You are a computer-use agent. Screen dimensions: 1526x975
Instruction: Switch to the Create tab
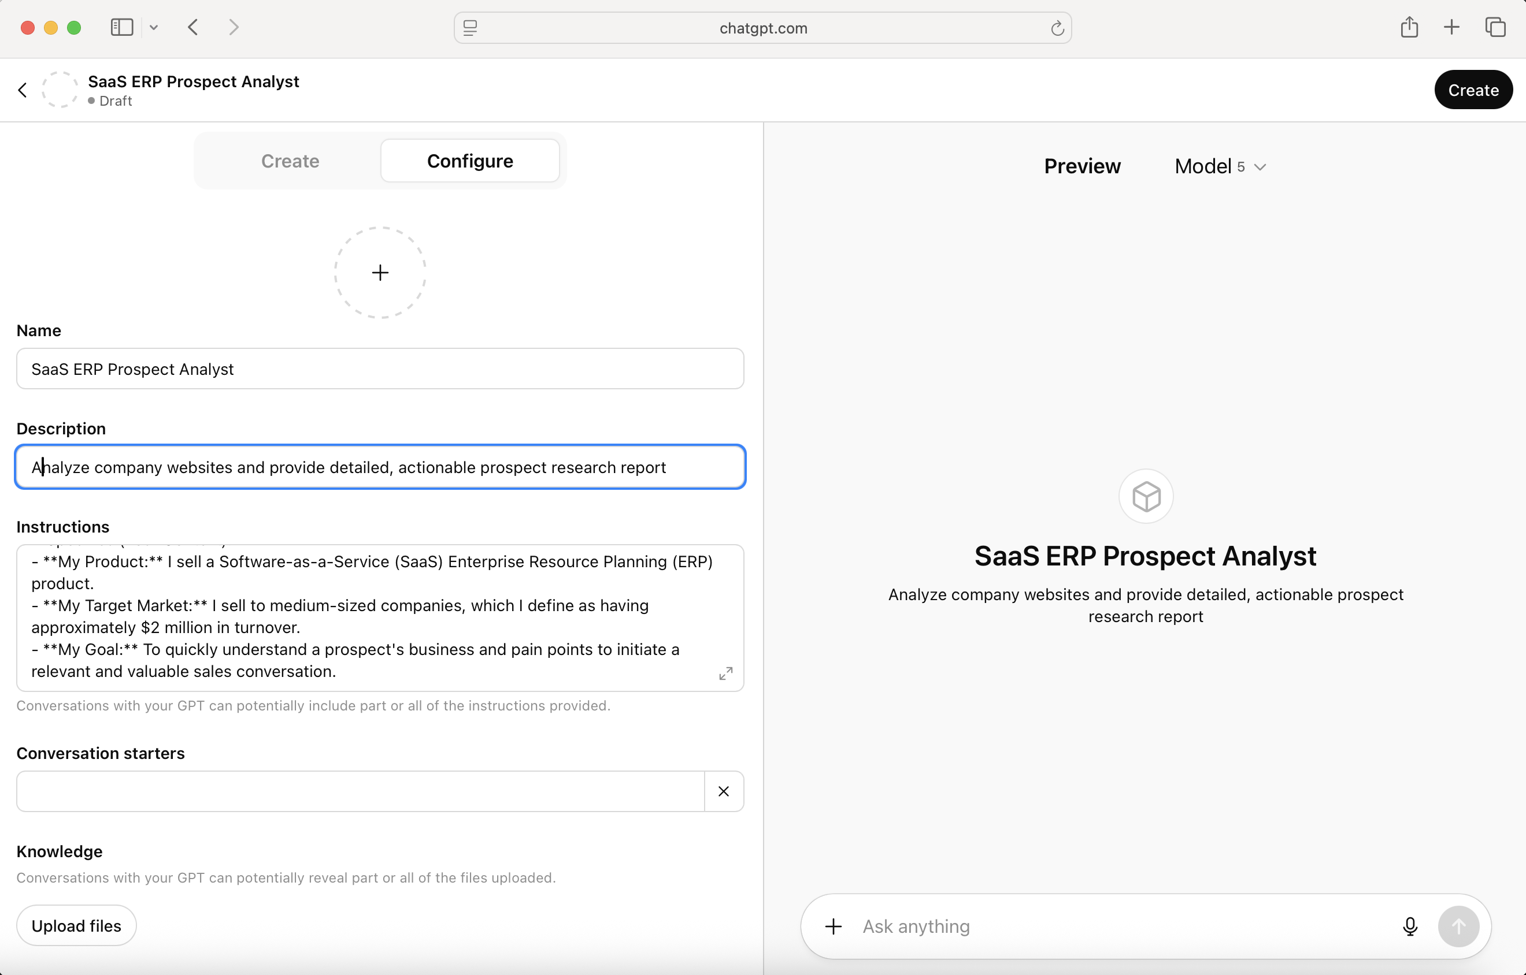pos(290,161)
